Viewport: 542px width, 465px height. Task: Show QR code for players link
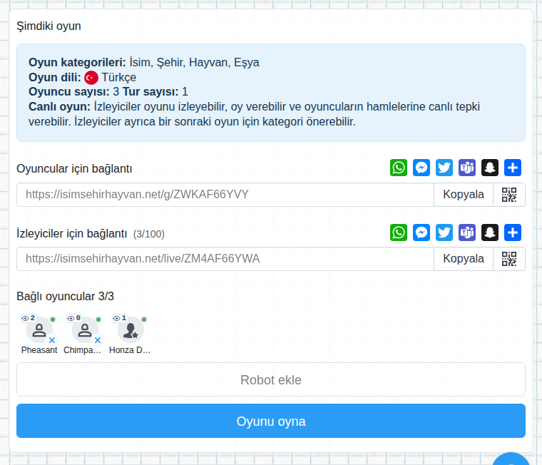509,195
